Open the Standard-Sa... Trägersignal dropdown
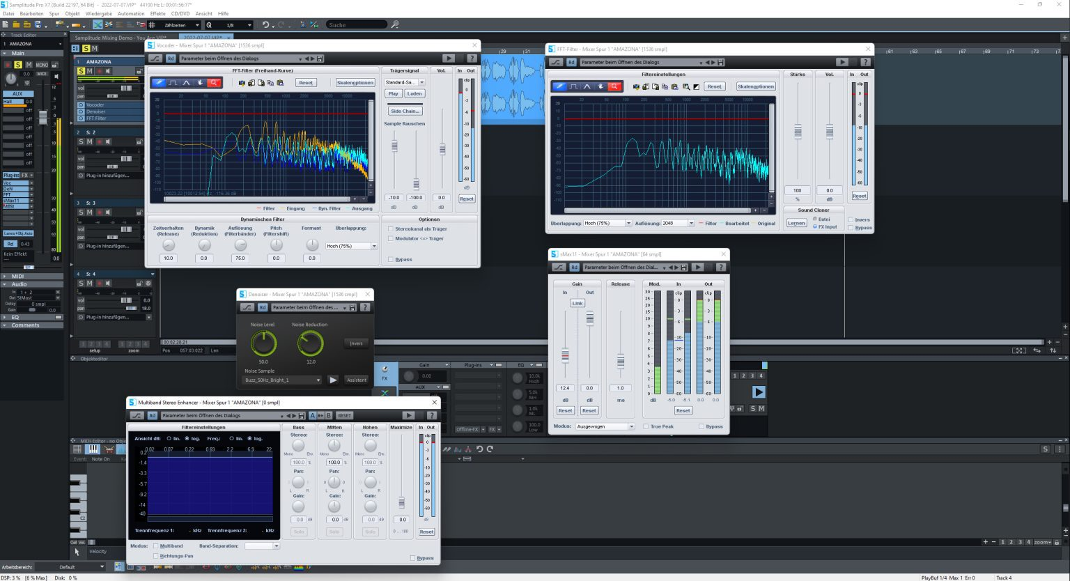This screenshot has height=581, width=1070. pos(405,82)
